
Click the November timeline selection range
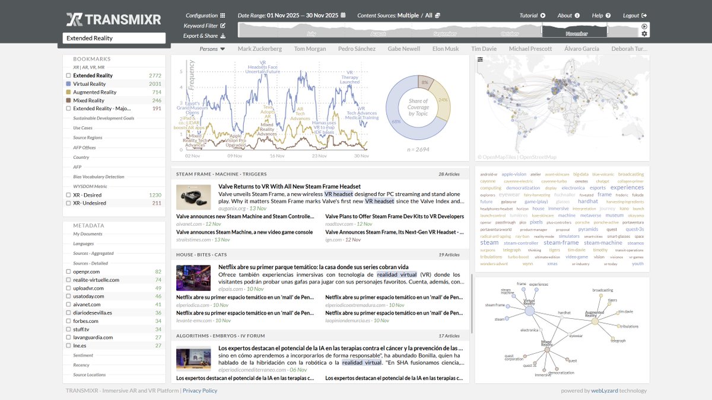coord(574,30)
